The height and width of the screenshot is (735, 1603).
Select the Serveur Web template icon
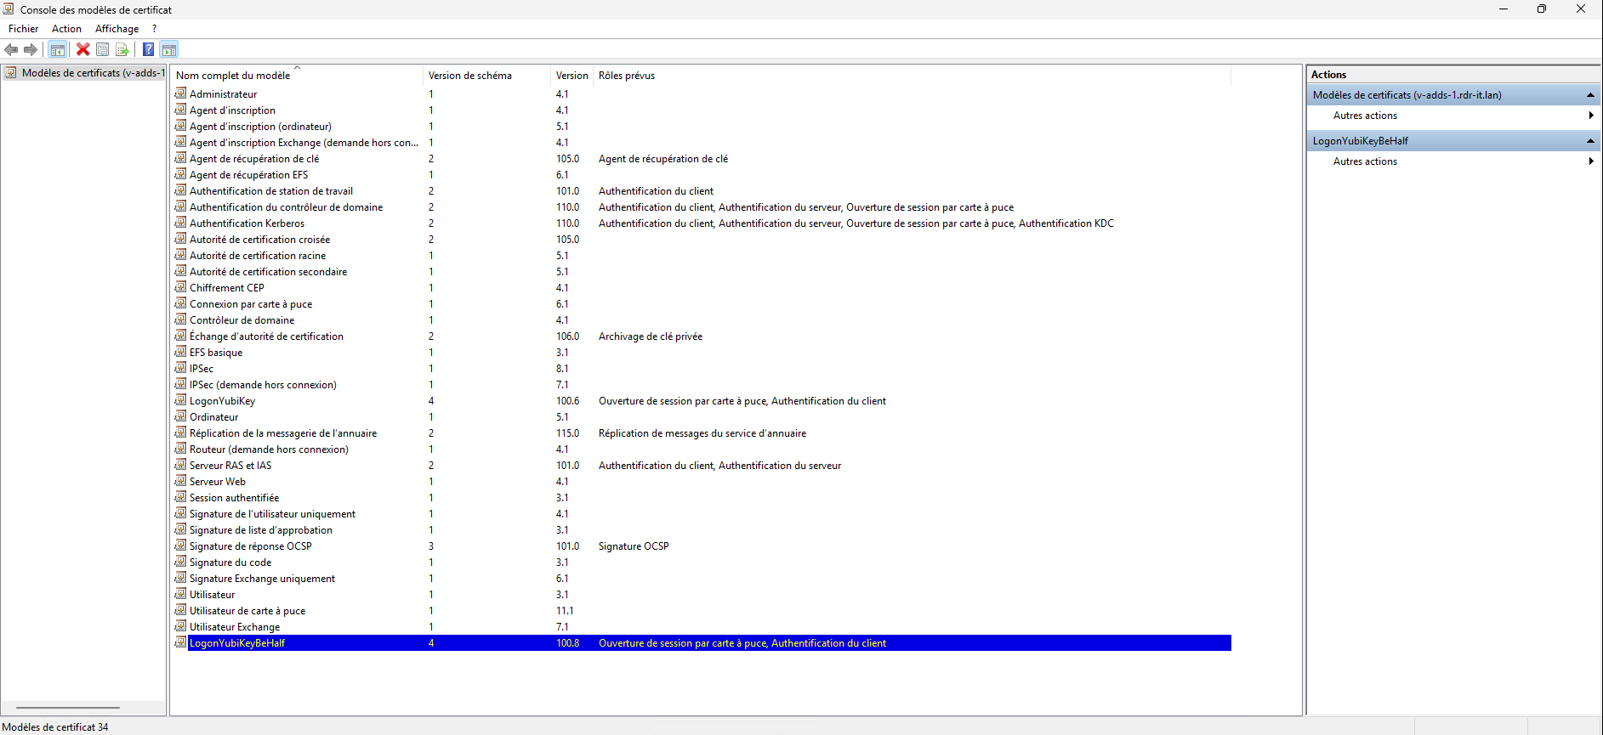click(180, 481)
